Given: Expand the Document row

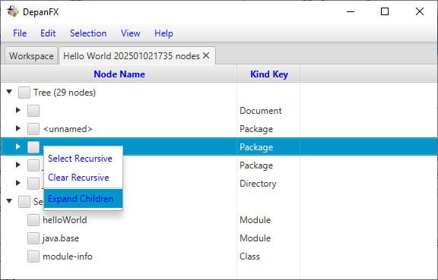Looking at the screenshot, I should [18, 110].
